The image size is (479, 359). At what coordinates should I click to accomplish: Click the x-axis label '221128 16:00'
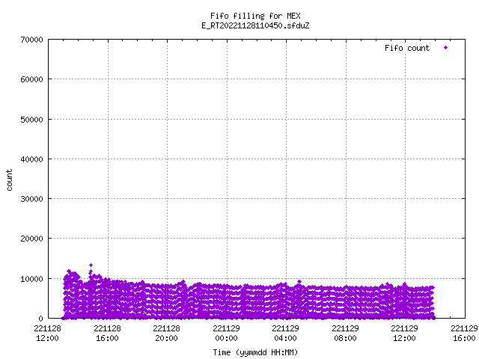[x=107, y=334]
